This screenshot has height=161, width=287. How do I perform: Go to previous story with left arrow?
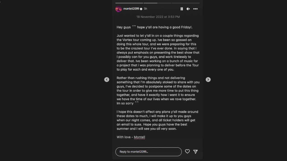tap(107, 80)
